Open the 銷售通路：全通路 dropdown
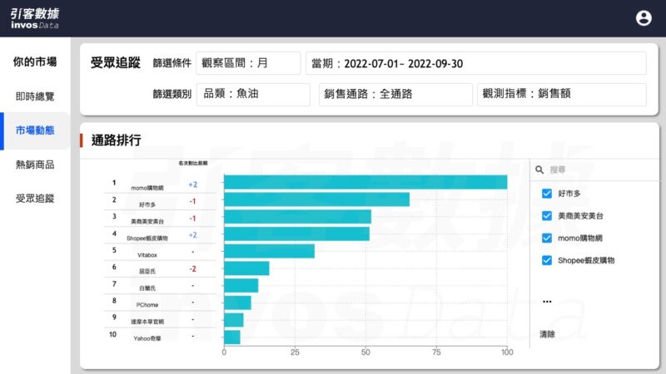666x374 pixels. (x=395, y=94)
